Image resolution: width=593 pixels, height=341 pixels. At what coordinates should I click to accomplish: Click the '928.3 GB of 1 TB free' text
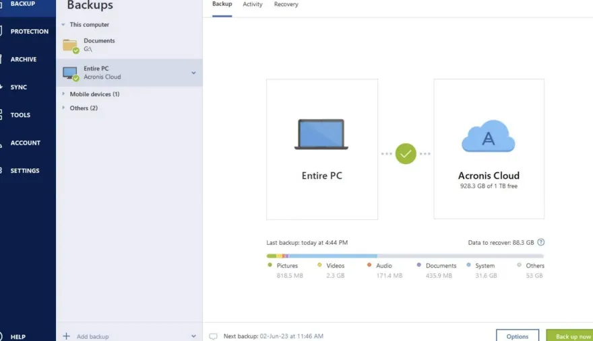489,186
